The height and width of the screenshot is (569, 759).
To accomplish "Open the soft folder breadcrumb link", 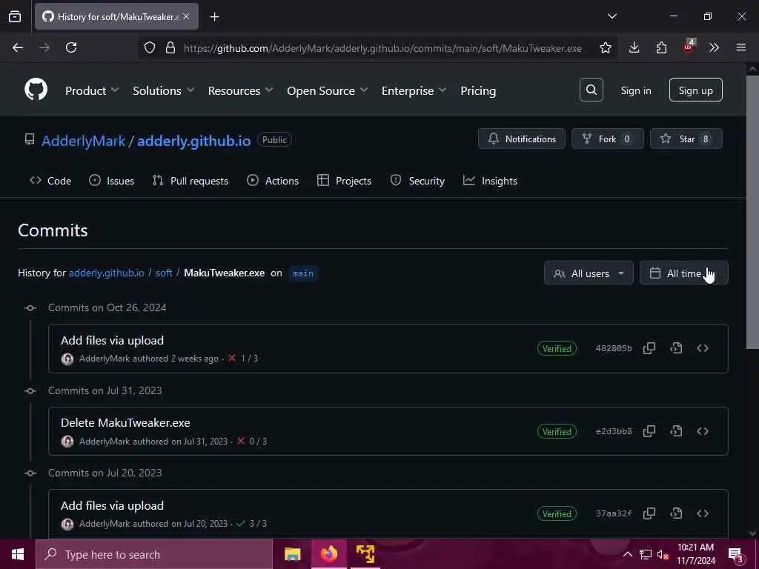I will pyautogui.click(x=164, y=273).
